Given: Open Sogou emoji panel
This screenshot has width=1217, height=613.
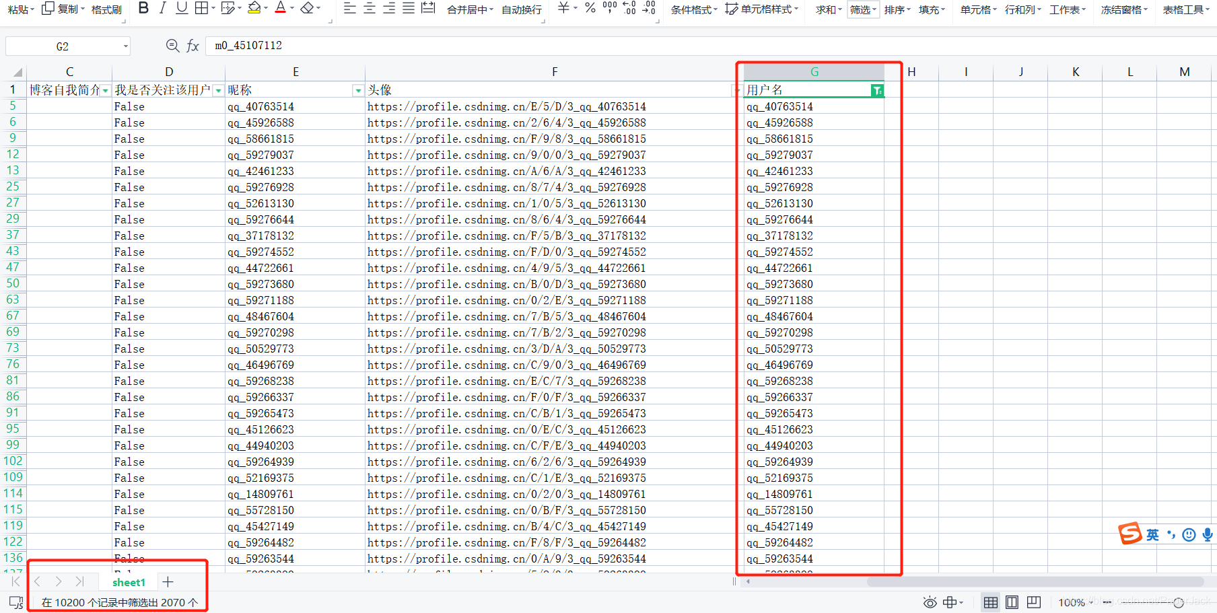Looking at the screenshot, I should point(1189,535).
